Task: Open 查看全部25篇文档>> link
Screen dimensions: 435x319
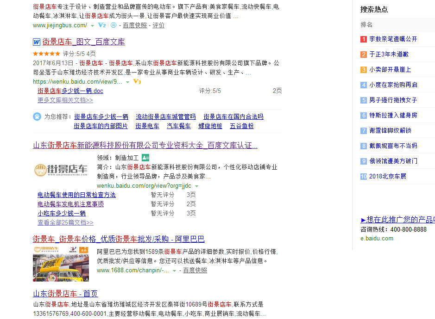Action: 65,222
